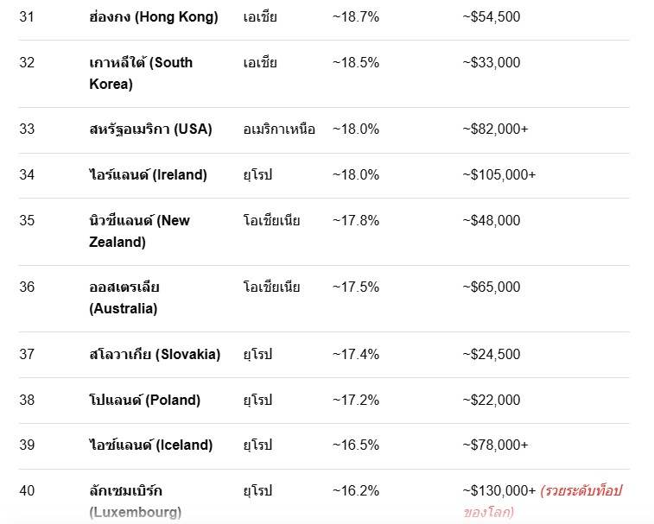Click the Australia country cell
This screenshot has width=654, height=524.
click(x=124, y=298)
